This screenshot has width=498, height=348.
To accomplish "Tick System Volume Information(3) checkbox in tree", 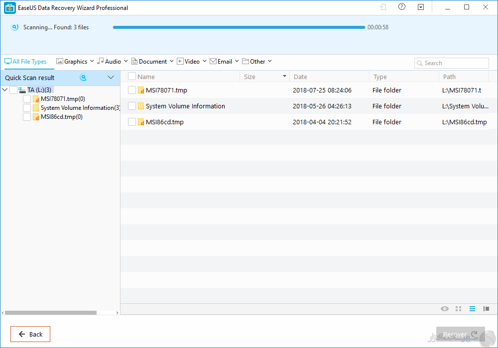I will coord(27,108).
